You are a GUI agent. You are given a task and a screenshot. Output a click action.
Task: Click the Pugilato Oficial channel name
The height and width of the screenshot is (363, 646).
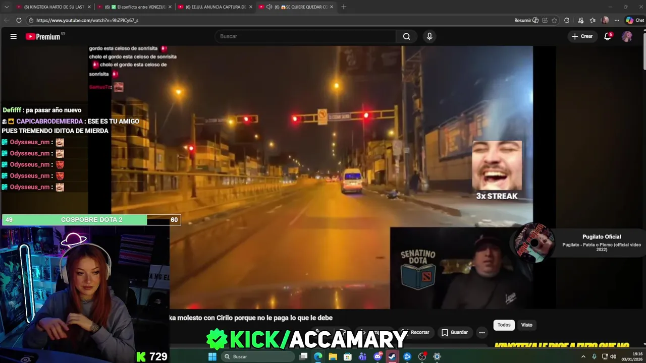tap(602, 236)
